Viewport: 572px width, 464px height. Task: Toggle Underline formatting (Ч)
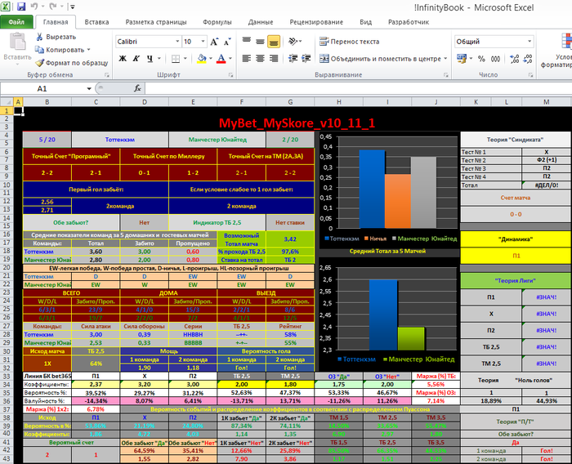150,58
